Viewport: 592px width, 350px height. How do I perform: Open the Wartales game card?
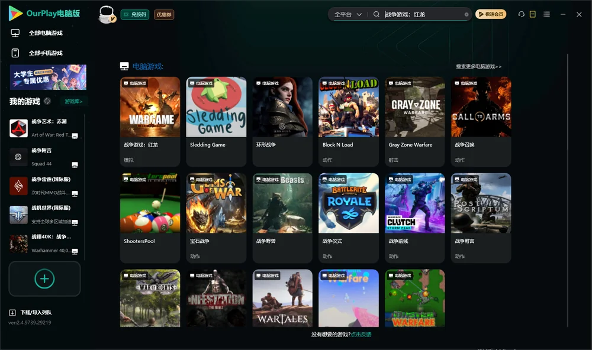(282, 298)
